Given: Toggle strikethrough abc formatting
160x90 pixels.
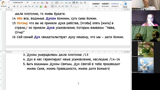Looking at the screenshot, I should (x=26, y=6).
